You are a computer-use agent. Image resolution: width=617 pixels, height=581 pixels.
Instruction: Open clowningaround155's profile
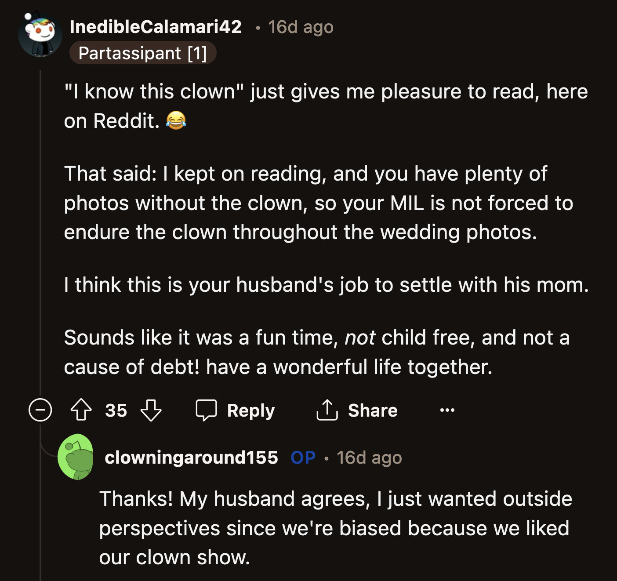point(192,458)
